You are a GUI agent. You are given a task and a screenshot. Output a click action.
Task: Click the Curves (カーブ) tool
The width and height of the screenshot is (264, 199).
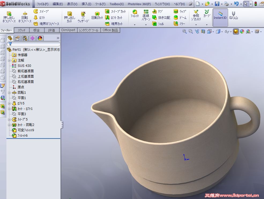click(x=207, y=14)
